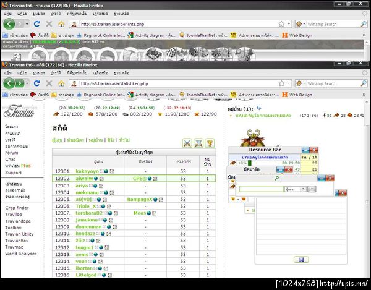Open the Travian Utility link

[19, 234]
